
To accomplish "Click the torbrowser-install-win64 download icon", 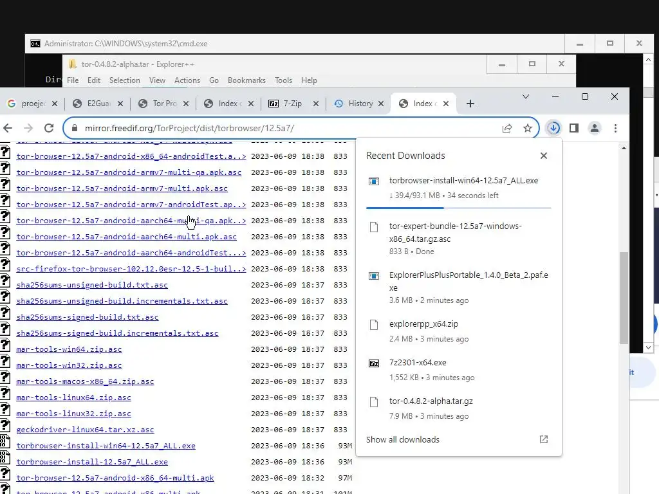I will pos(374,181).
